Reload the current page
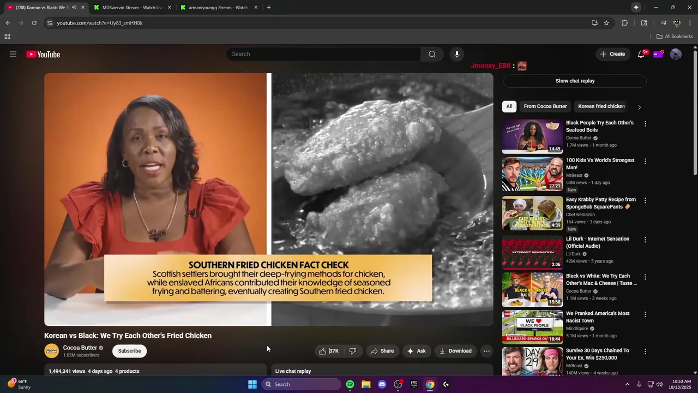This screenshot has width=698, height=393. 34,23
